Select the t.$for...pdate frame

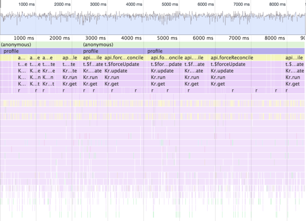click(167, 64)
